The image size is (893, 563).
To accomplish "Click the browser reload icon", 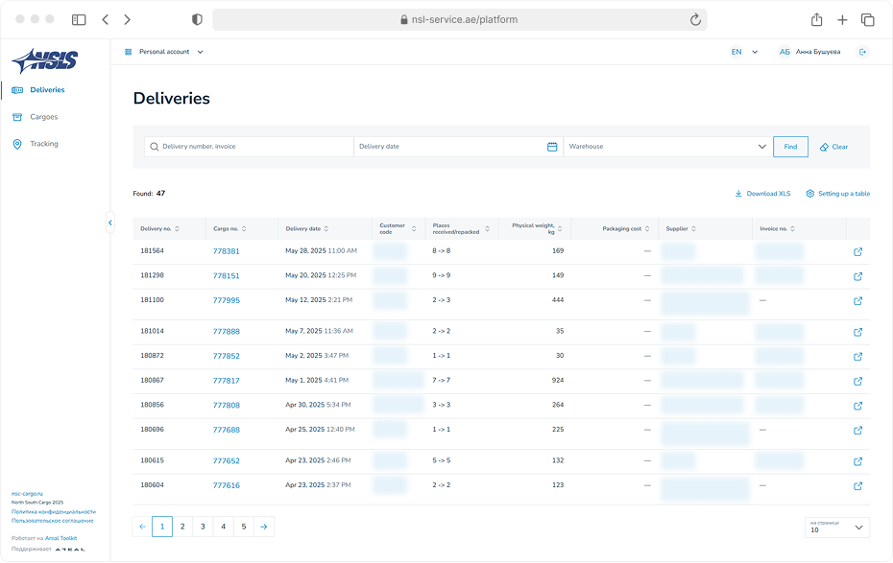I will click(695, 19).
